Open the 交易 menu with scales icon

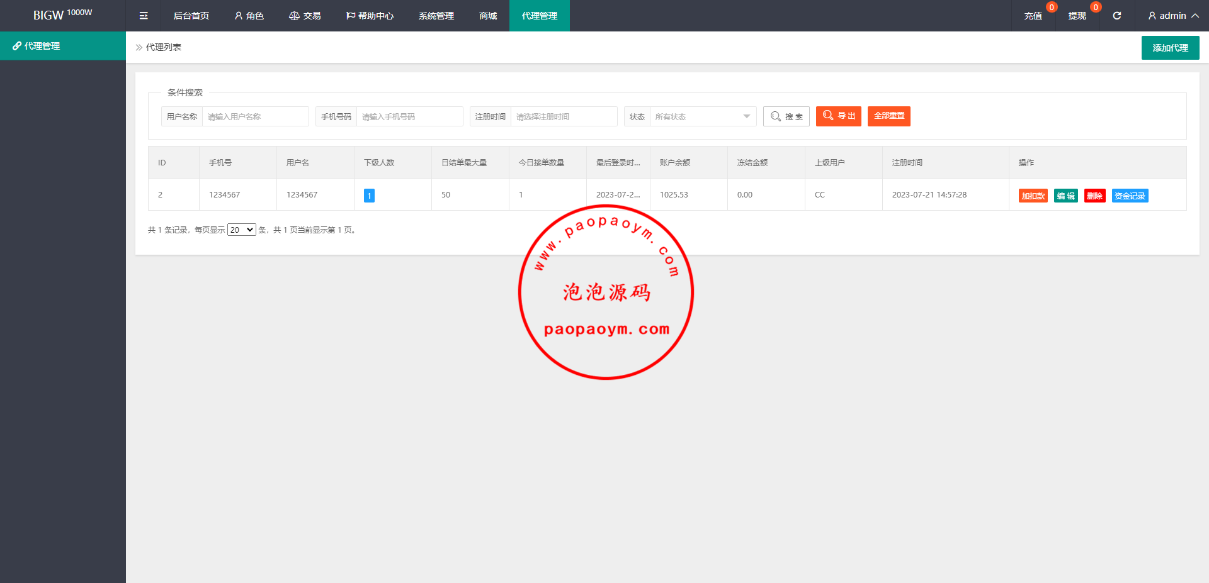point(305,16)
